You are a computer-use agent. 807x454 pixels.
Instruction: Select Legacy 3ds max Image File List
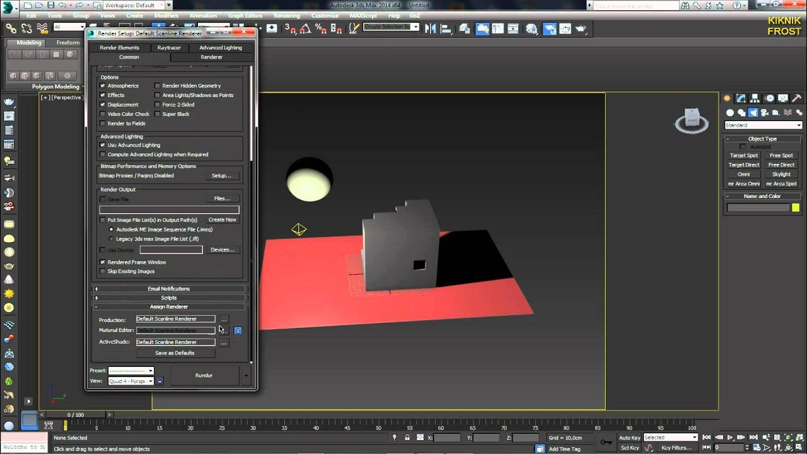tap(112, 239)
